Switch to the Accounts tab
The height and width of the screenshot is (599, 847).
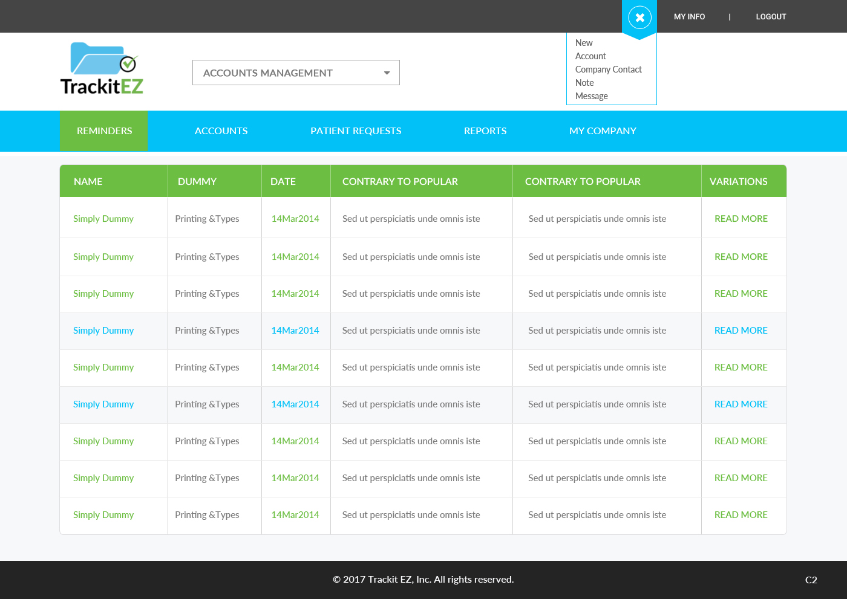coord(221,131)
